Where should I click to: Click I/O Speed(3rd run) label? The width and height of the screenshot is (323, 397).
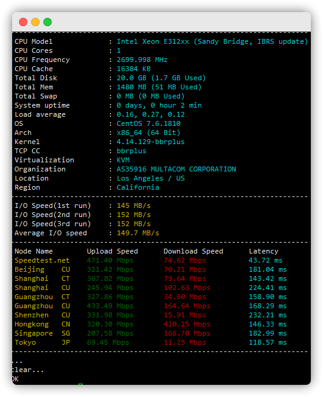[53, 224]
